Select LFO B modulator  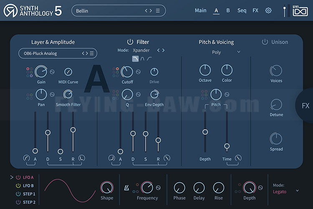coord(28,186)
